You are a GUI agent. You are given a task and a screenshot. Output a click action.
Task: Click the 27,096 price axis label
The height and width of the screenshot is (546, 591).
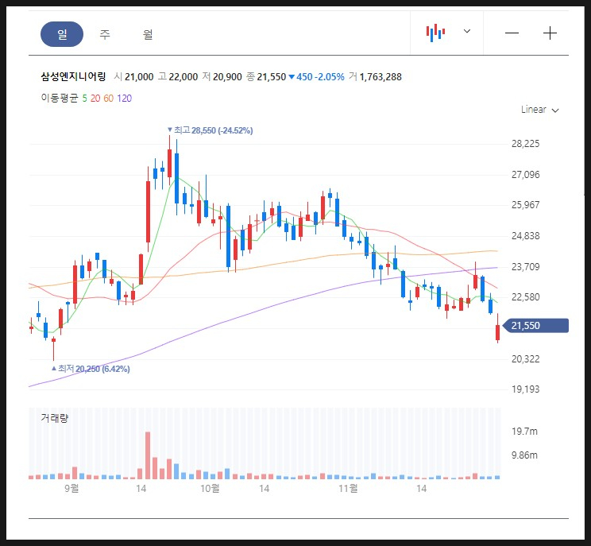tap(525, 175)
